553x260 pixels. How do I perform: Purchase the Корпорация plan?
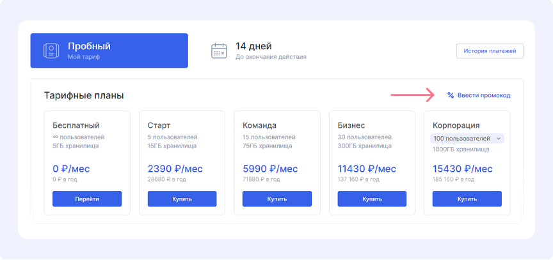pyautogui.click(x=467, y=199)
